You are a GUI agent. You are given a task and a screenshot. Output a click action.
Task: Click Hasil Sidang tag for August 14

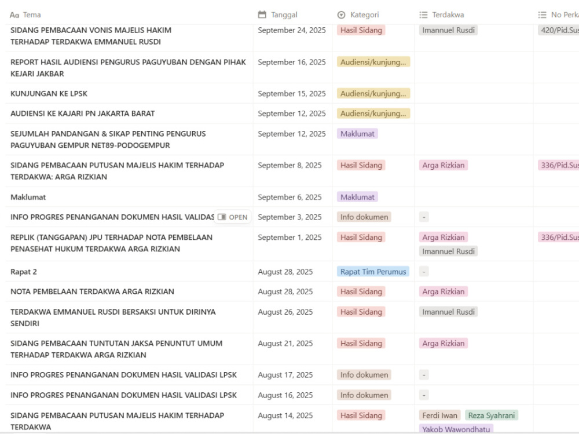point(361,415)
